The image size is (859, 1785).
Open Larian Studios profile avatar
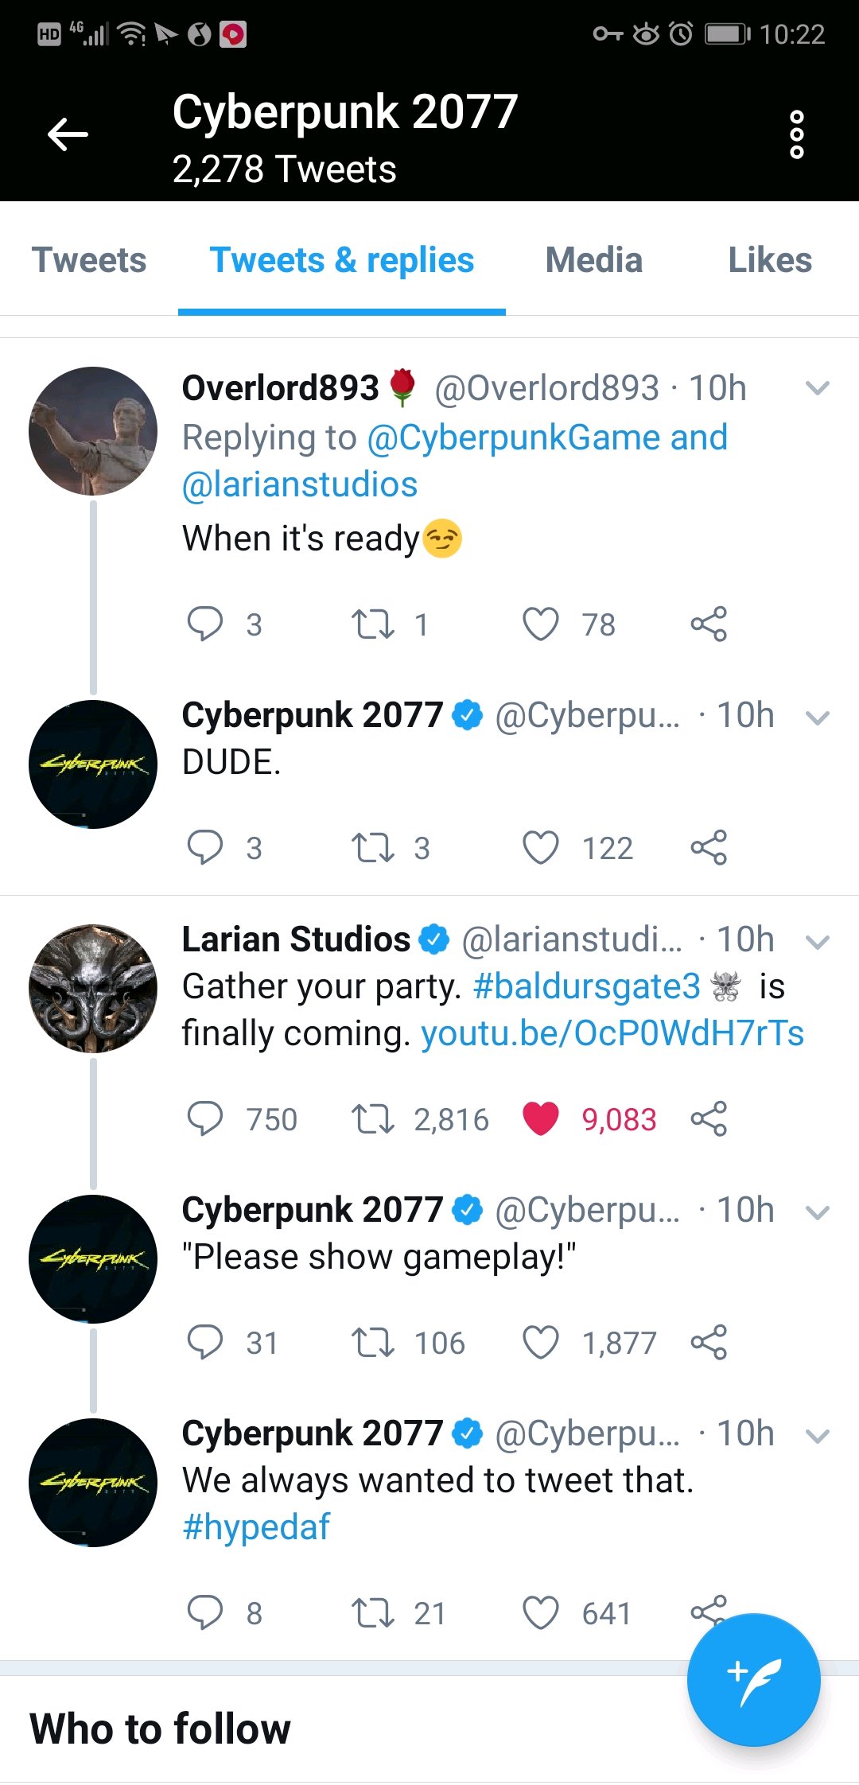tap(93, 988)
